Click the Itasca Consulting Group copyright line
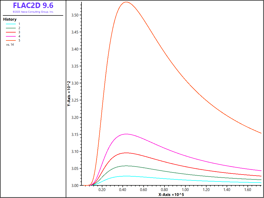 (33, 12)
